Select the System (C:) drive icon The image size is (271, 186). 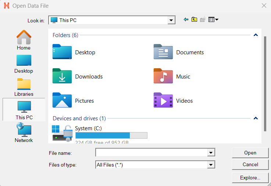[62, 133]
